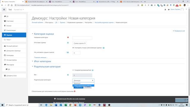Toggle the Скорректированный вес checkbox

[x=73, y=70]
